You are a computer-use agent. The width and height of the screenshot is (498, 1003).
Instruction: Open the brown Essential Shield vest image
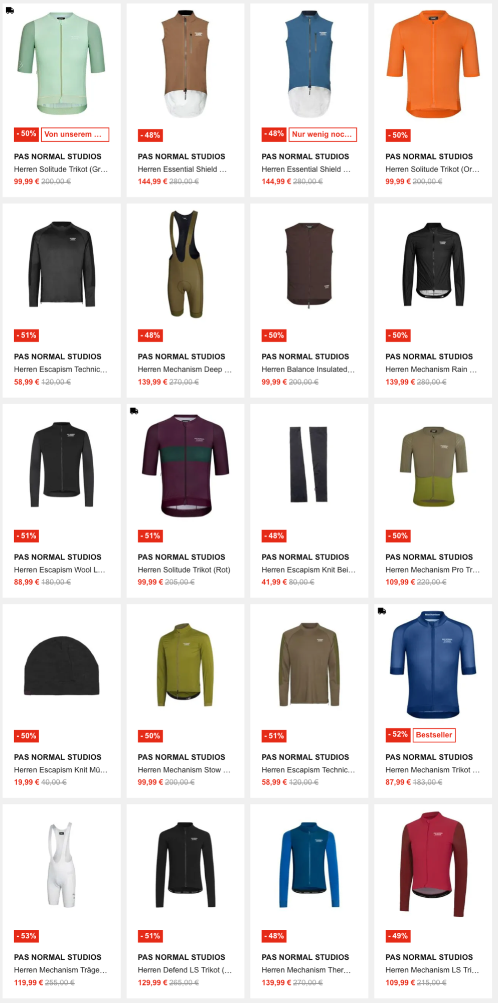(186, 64)
